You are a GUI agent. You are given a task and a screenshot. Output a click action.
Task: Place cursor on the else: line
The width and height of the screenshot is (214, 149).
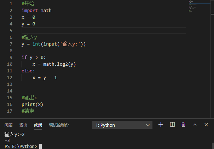coord(28,71)
